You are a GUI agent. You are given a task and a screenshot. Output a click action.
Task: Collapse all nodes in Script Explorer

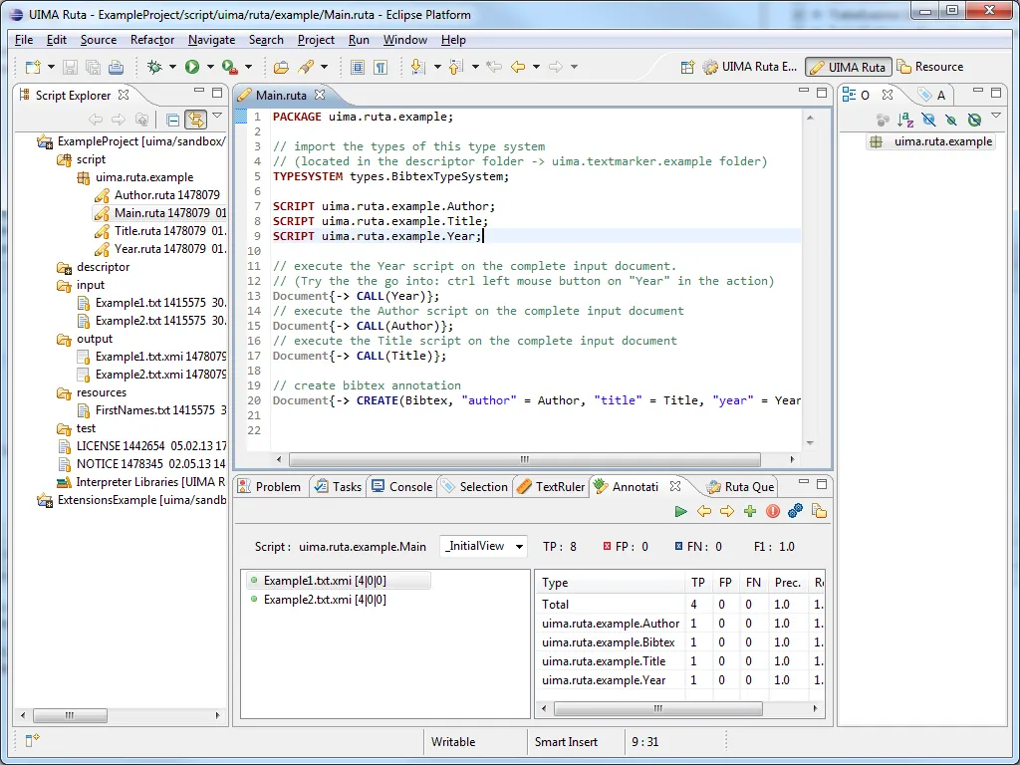pos(170,120)
